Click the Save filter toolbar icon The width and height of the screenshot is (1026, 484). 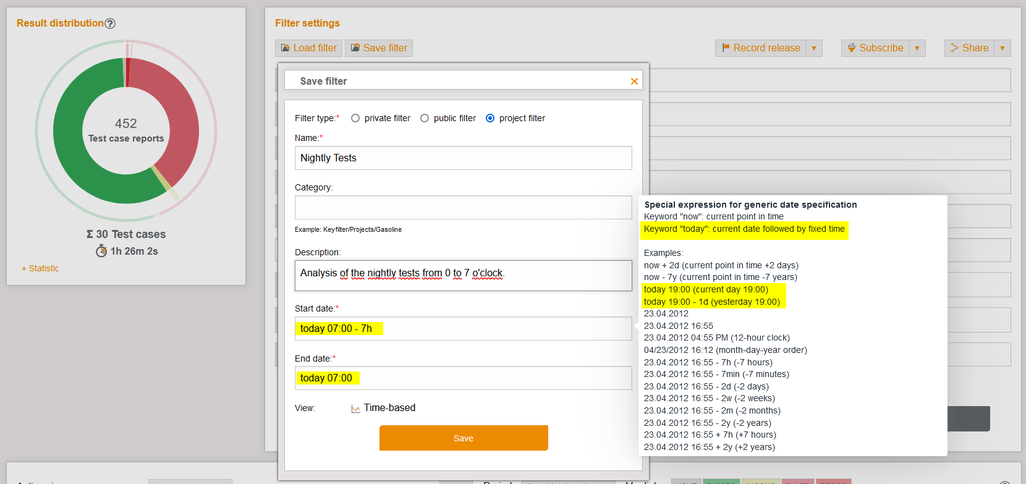coord(355,48)
